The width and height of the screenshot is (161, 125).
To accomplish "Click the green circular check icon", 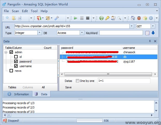I will pyautogui.click(x=101, y=18).
